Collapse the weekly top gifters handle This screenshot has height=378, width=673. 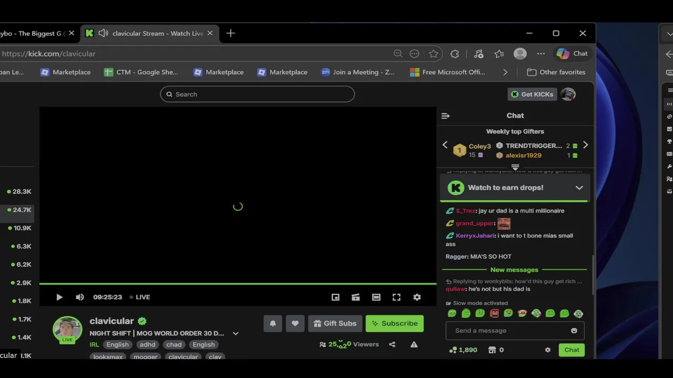(515, 167)
